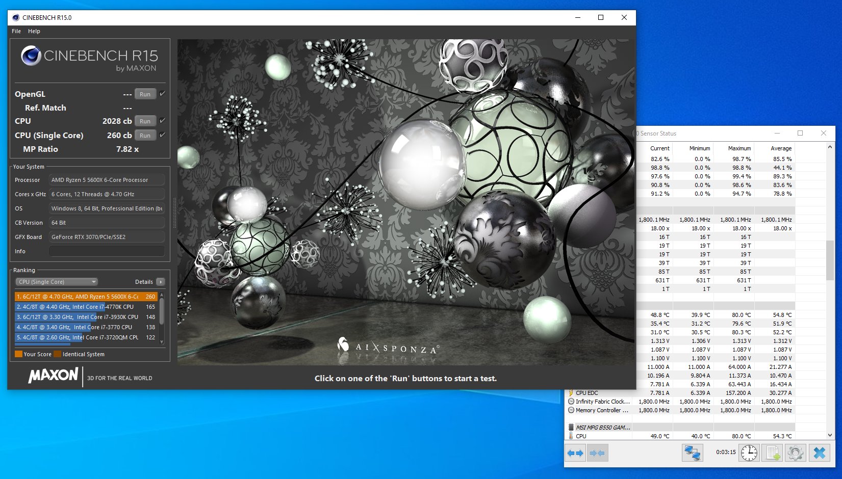Toggle the CPU test checkbox
Image resolution: width=842 pixels, height=479 pixels.
(x=162, y=121)
